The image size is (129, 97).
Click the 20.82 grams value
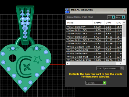tap(97, 43)
